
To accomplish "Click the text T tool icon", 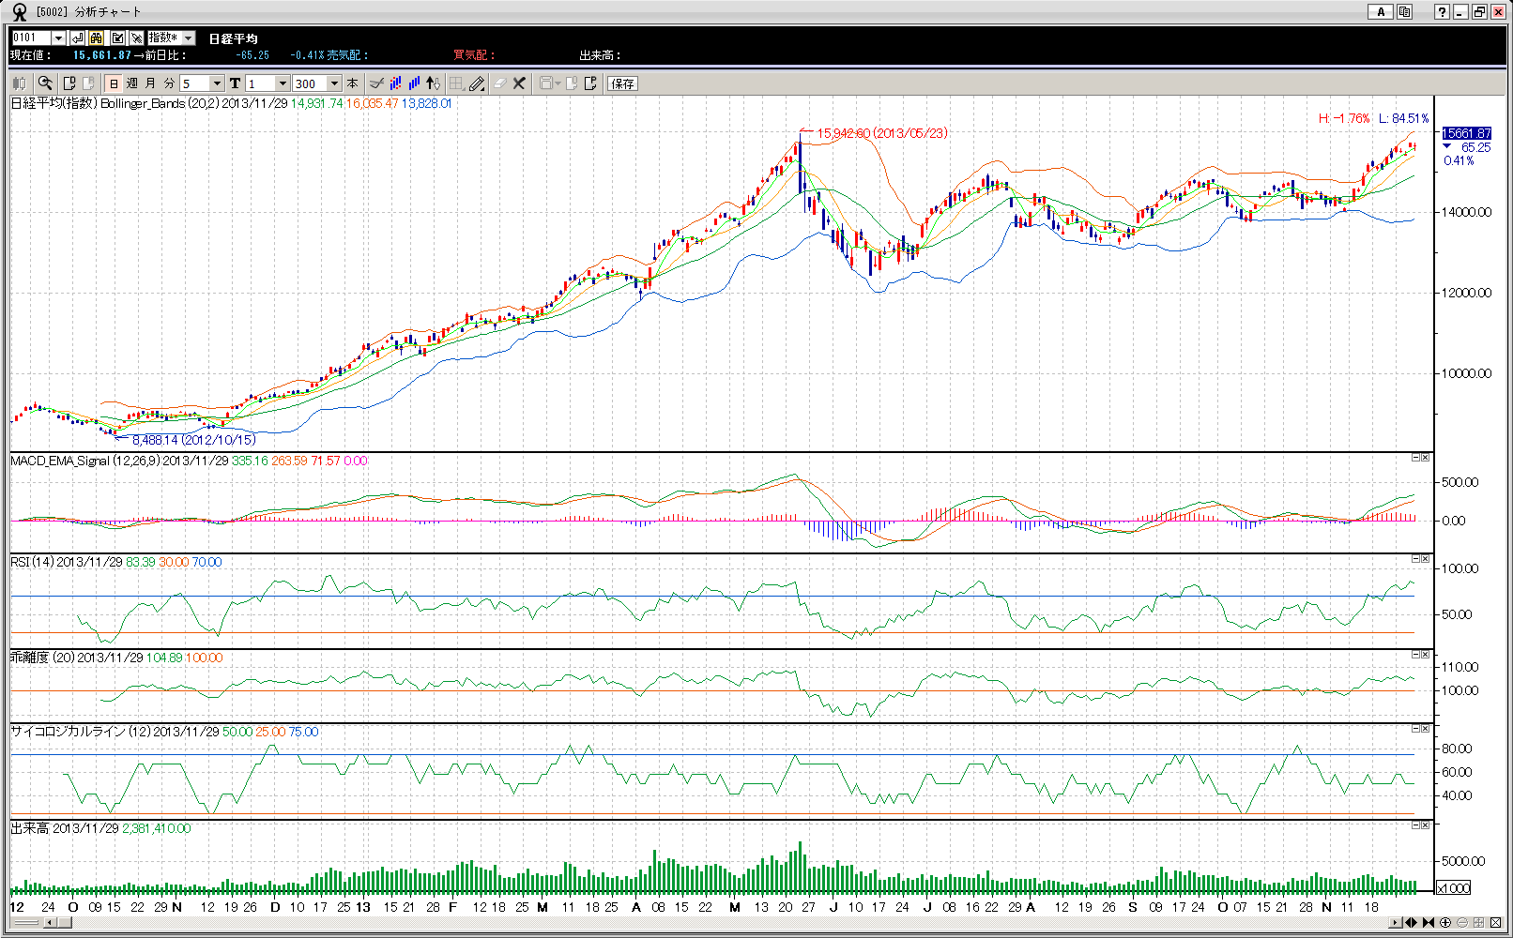I will pos(235,83).
